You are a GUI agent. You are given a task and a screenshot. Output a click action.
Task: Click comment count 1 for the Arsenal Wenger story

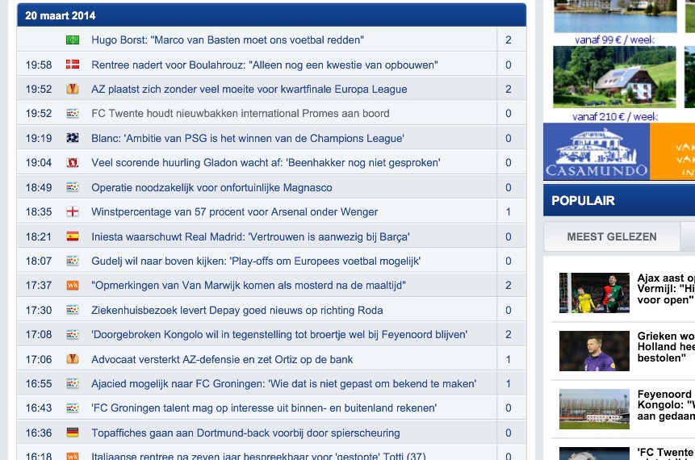(x=509, y=211)
